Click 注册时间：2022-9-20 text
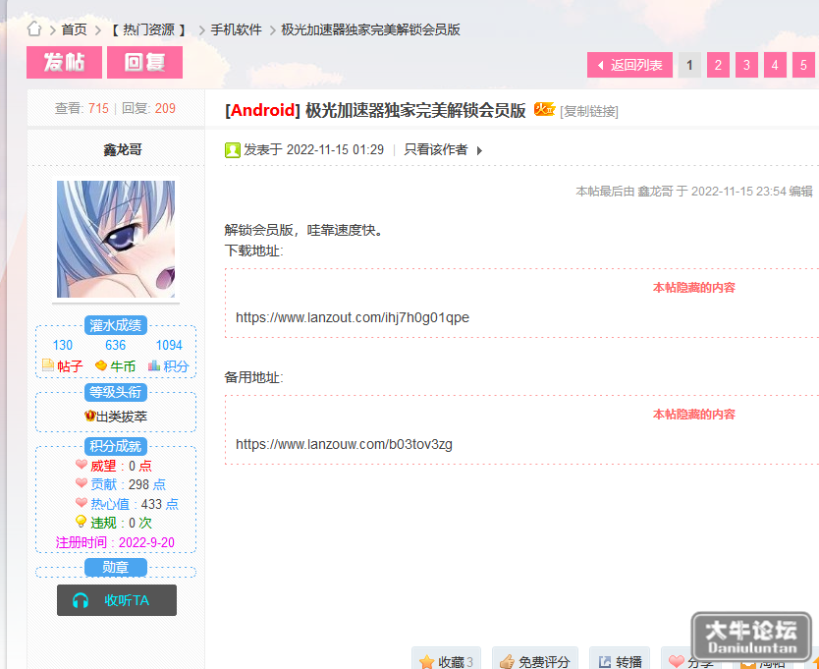This screenshot has width=819, height=669. (116, 542)
